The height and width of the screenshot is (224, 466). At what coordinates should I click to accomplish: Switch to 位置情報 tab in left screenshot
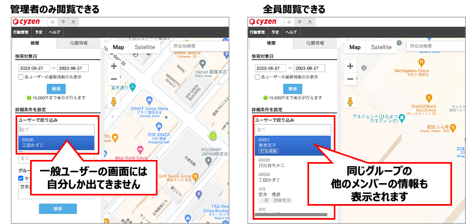click(79, 43)
